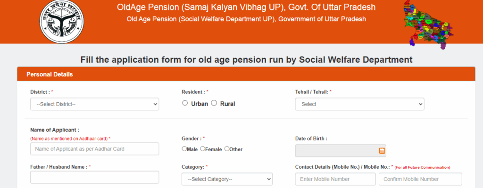This screenshot has width=483, height=188.
Task: Click the colorful Uttar Pradesh district map
Action: pos(428,25)
